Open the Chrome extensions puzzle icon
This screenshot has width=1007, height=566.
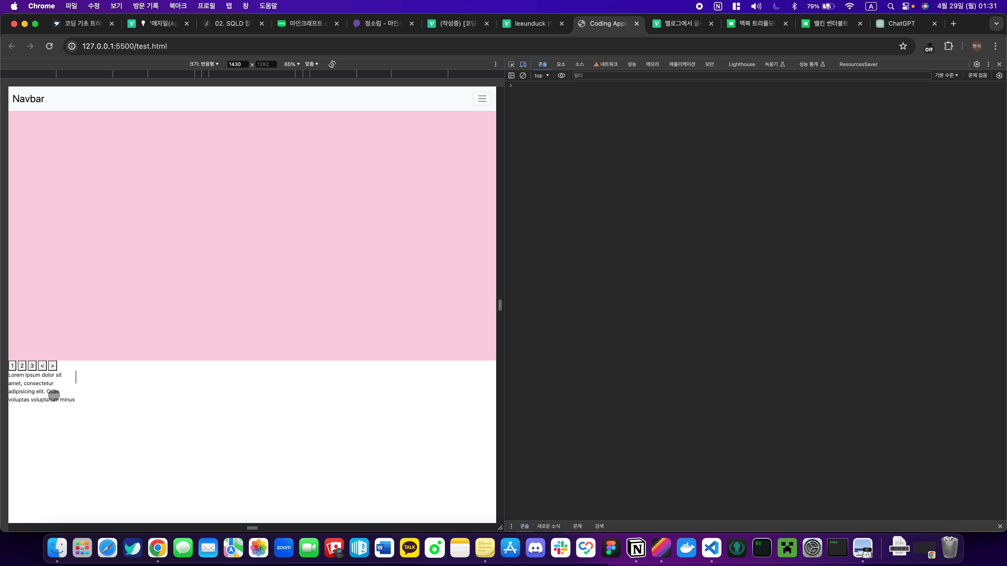[948, 46]
